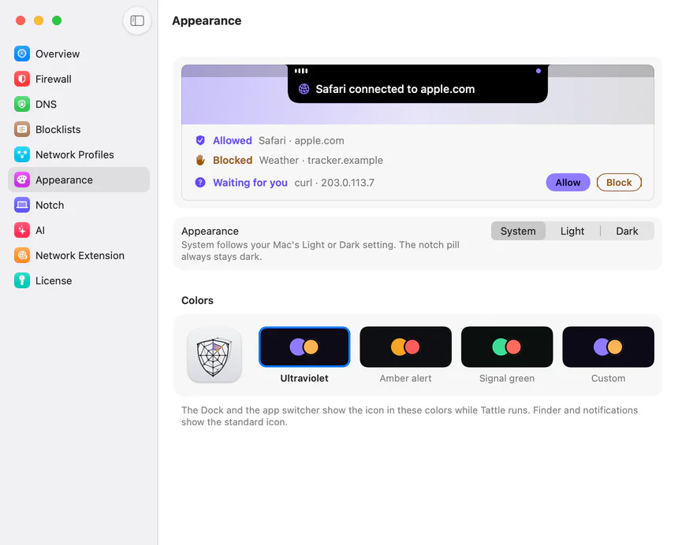Go to the Firewall section label
Image resolution: width=678 pixels, height=545 pixels.
pos(54,79)
